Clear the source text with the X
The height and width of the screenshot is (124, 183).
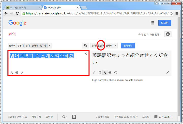pyautogui.click(x=86, y=54)
